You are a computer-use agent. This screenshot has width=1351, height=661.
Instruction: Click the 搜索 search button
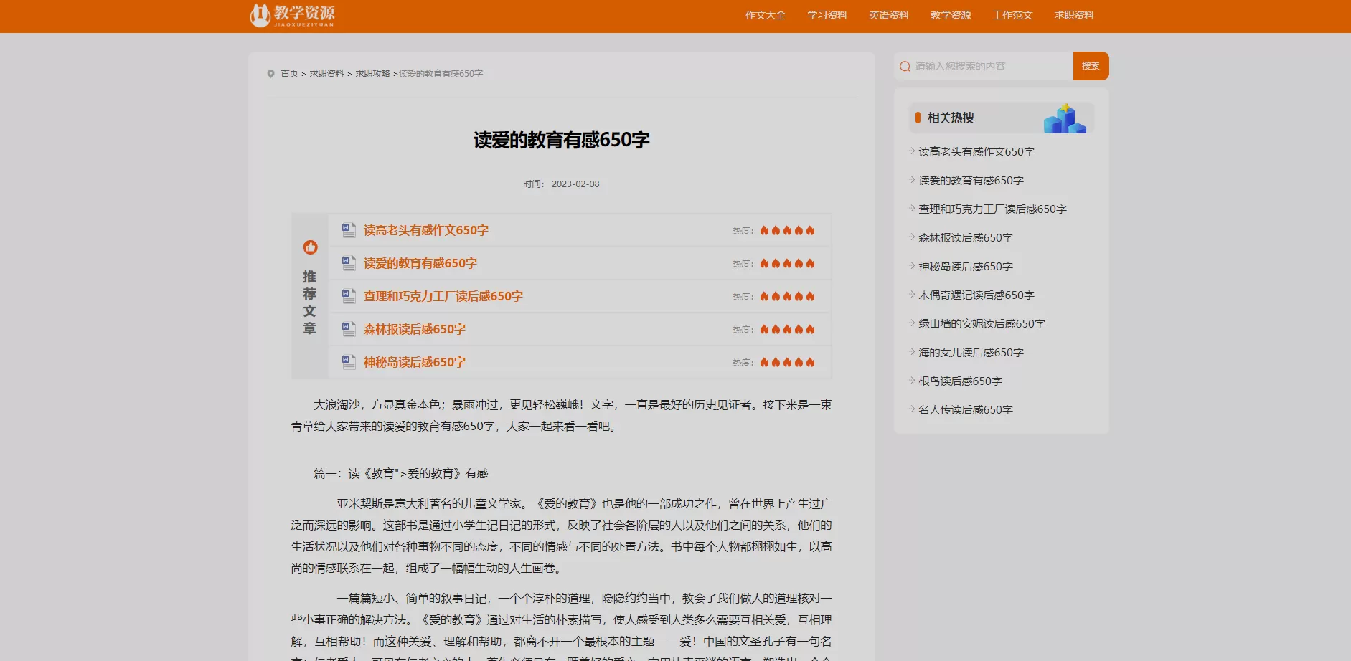[1090, 65]
